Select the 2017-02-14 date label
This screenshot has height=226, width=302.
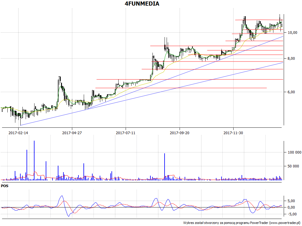[x=18, y=133]
